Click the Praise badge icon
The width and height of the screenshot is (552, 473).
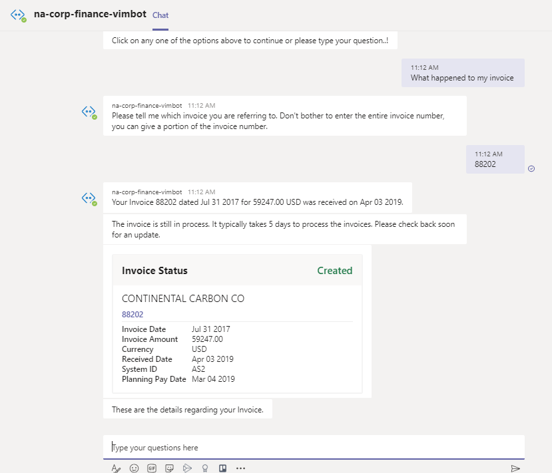click(205, 468)
